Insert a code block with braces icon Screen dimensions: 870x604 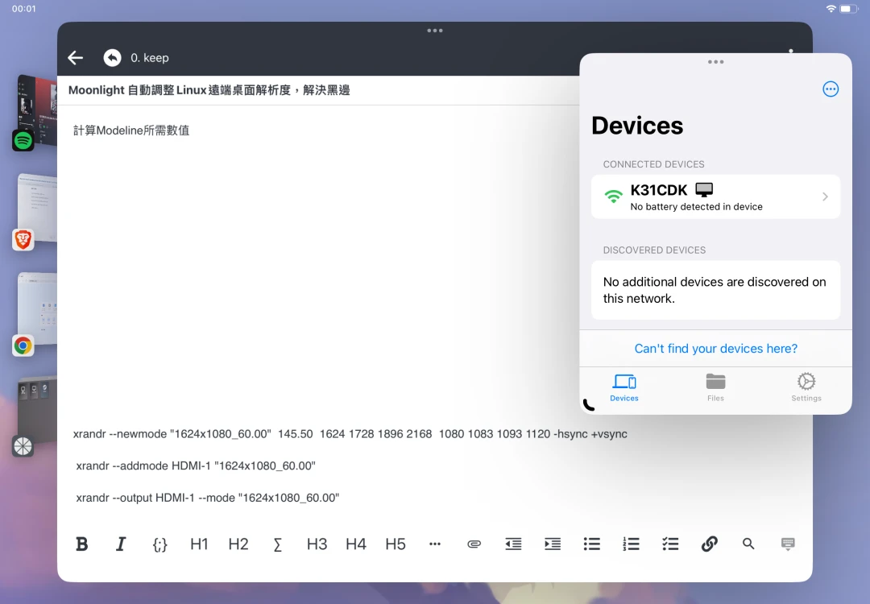point(159,544)
